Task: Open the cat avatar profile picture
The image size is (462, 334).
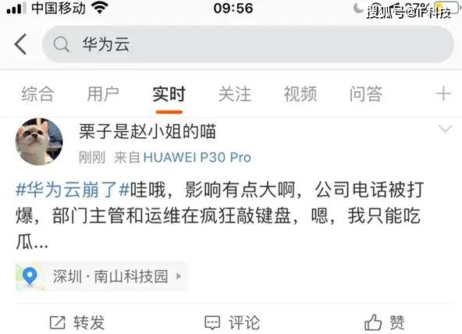Action: coord(39,142)
